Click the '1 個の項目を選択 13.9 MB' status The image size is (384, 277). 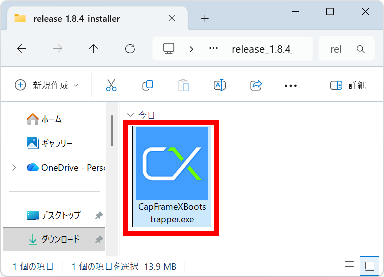124,267
